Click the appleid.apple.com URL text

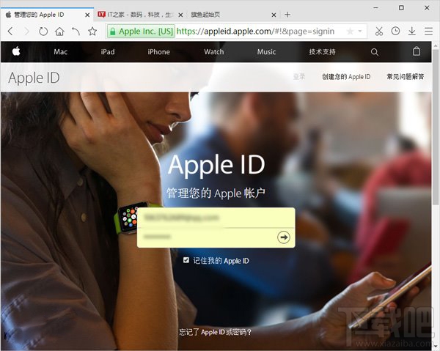255,32
